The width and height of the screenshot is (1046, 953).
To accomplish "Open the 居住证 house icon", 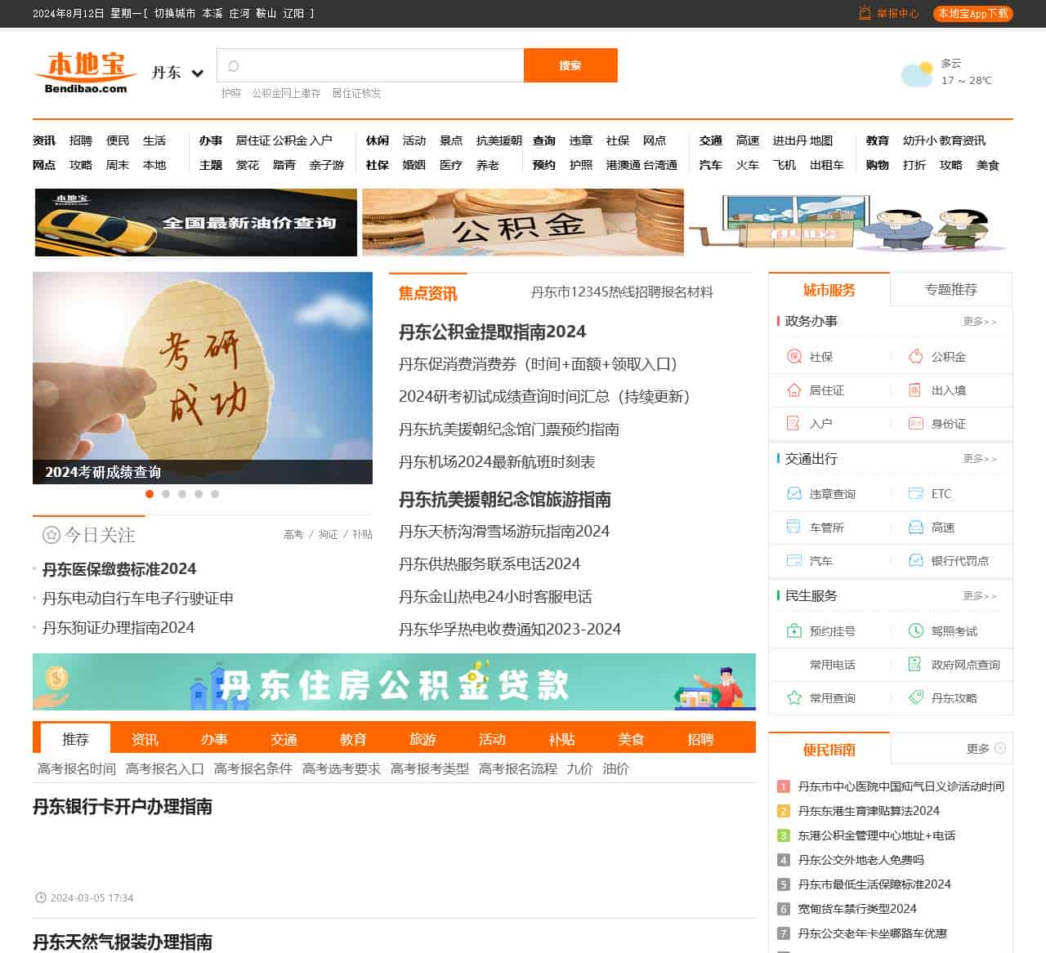I will [793, 390].
